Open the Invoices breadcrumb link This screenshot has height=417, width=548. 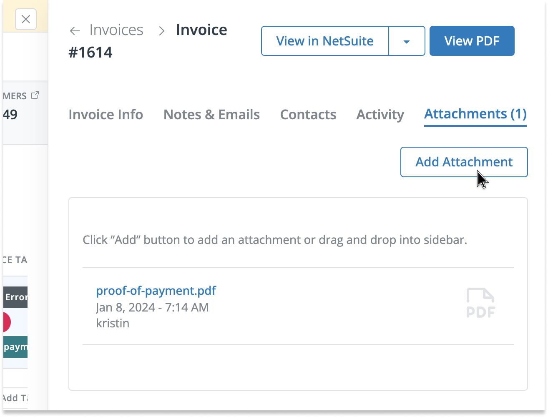(116, 30)
